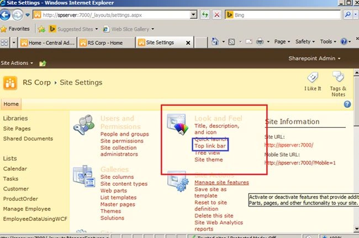Open People and groups link
This screenshot has width=359, height=238.
[x=125, y=134]
